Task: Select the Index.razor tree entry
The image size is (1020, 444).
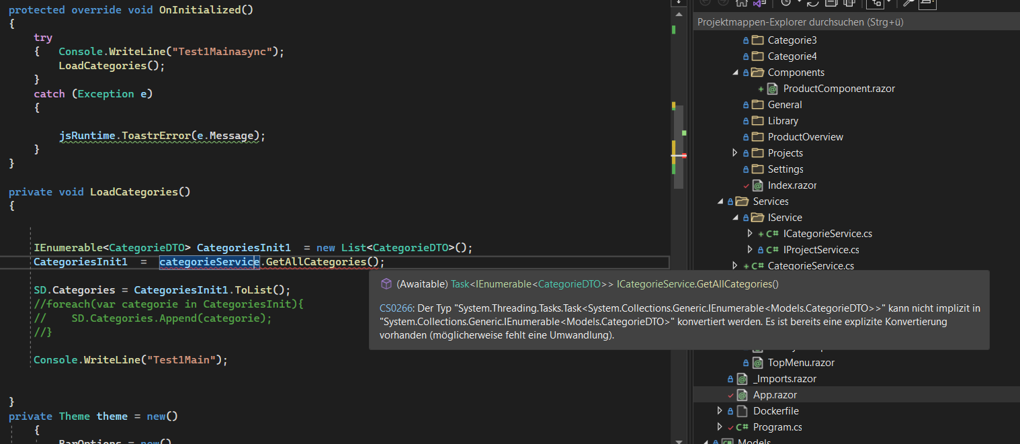Action: click(792, 185)
